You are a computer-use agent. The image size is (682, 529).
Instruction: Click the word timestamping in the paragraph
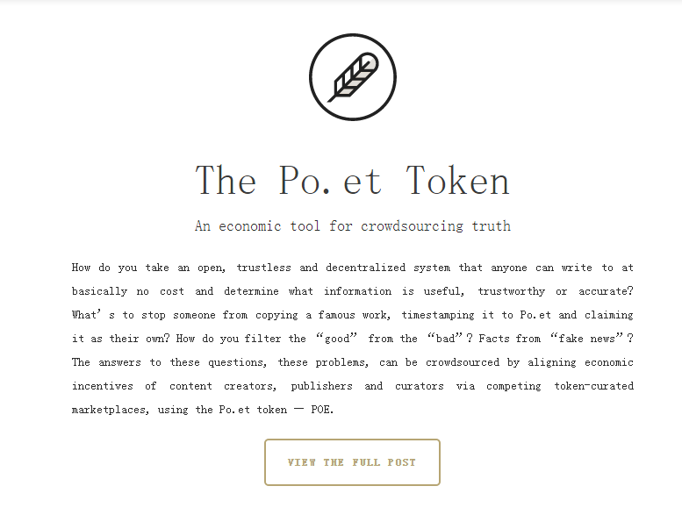438,315
